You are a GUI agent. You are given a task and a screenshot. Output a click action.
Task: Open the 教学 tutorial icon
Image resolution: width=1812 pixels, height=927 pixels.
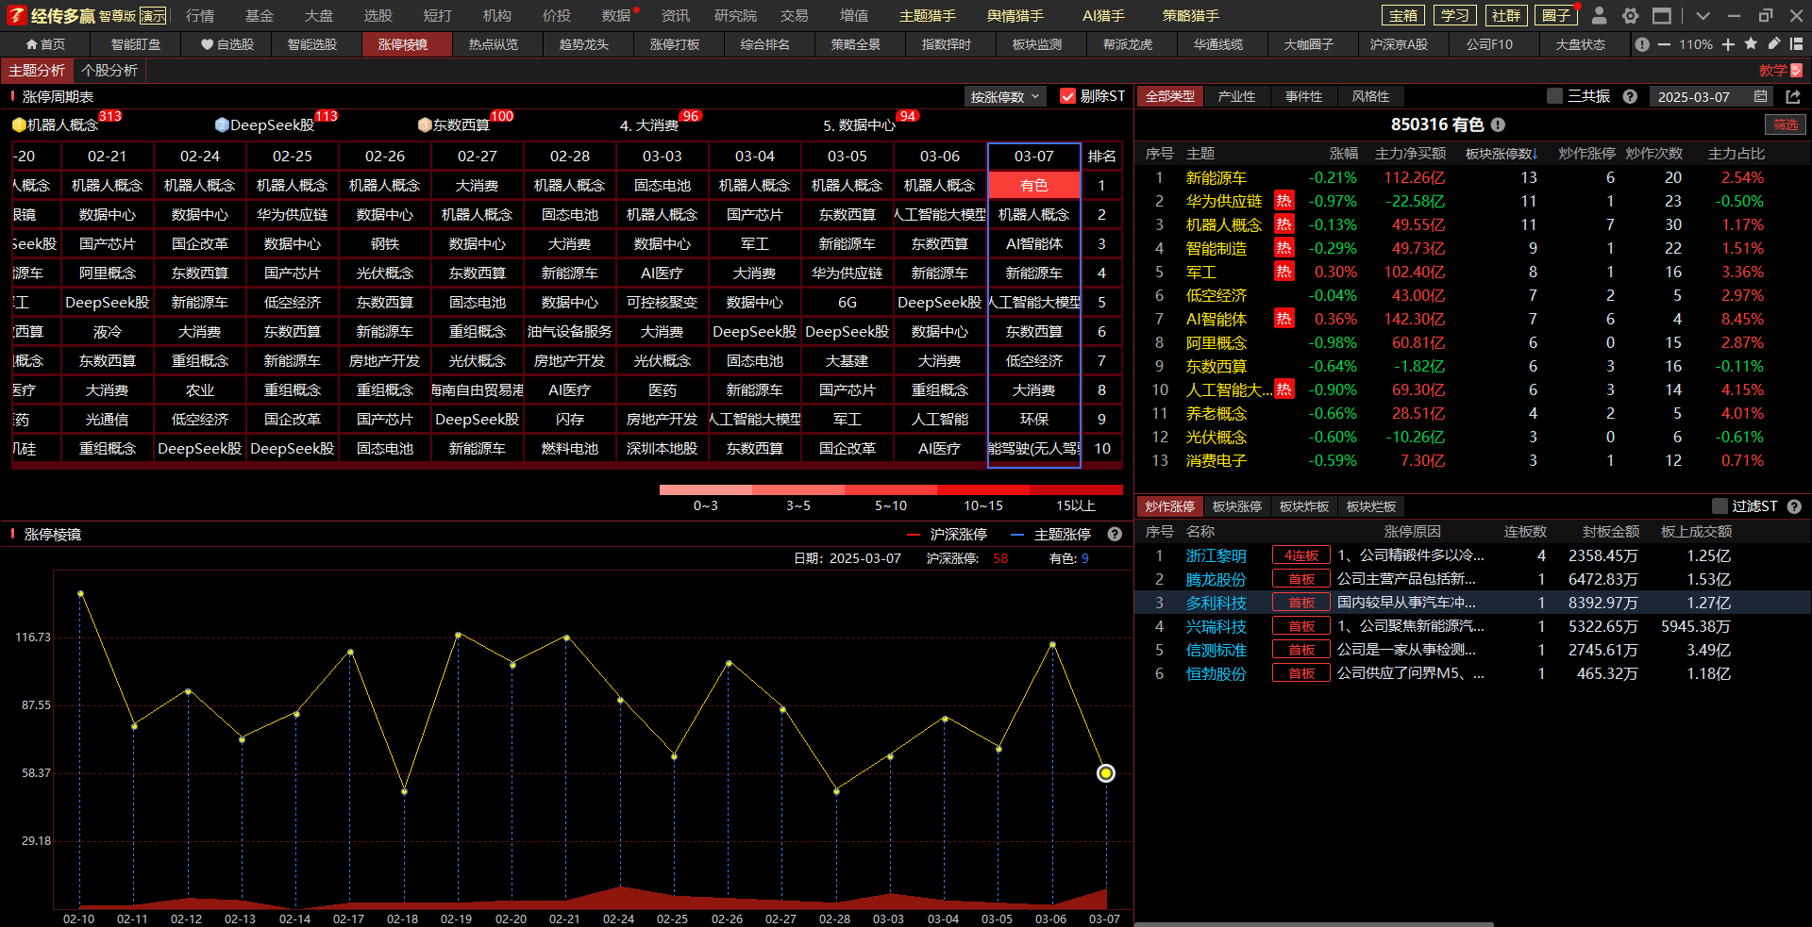tap(1796, 71)
